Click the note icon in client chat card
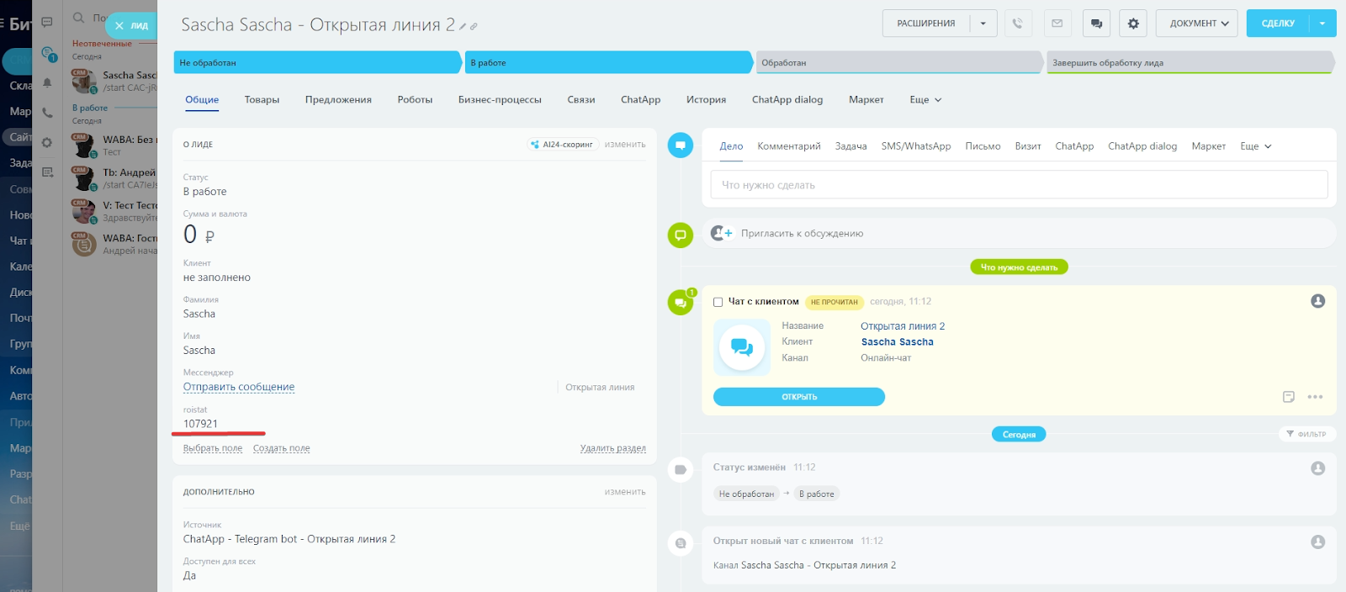The width and height of the screenshot is (1346, 592). click(x=1288, y=397)
